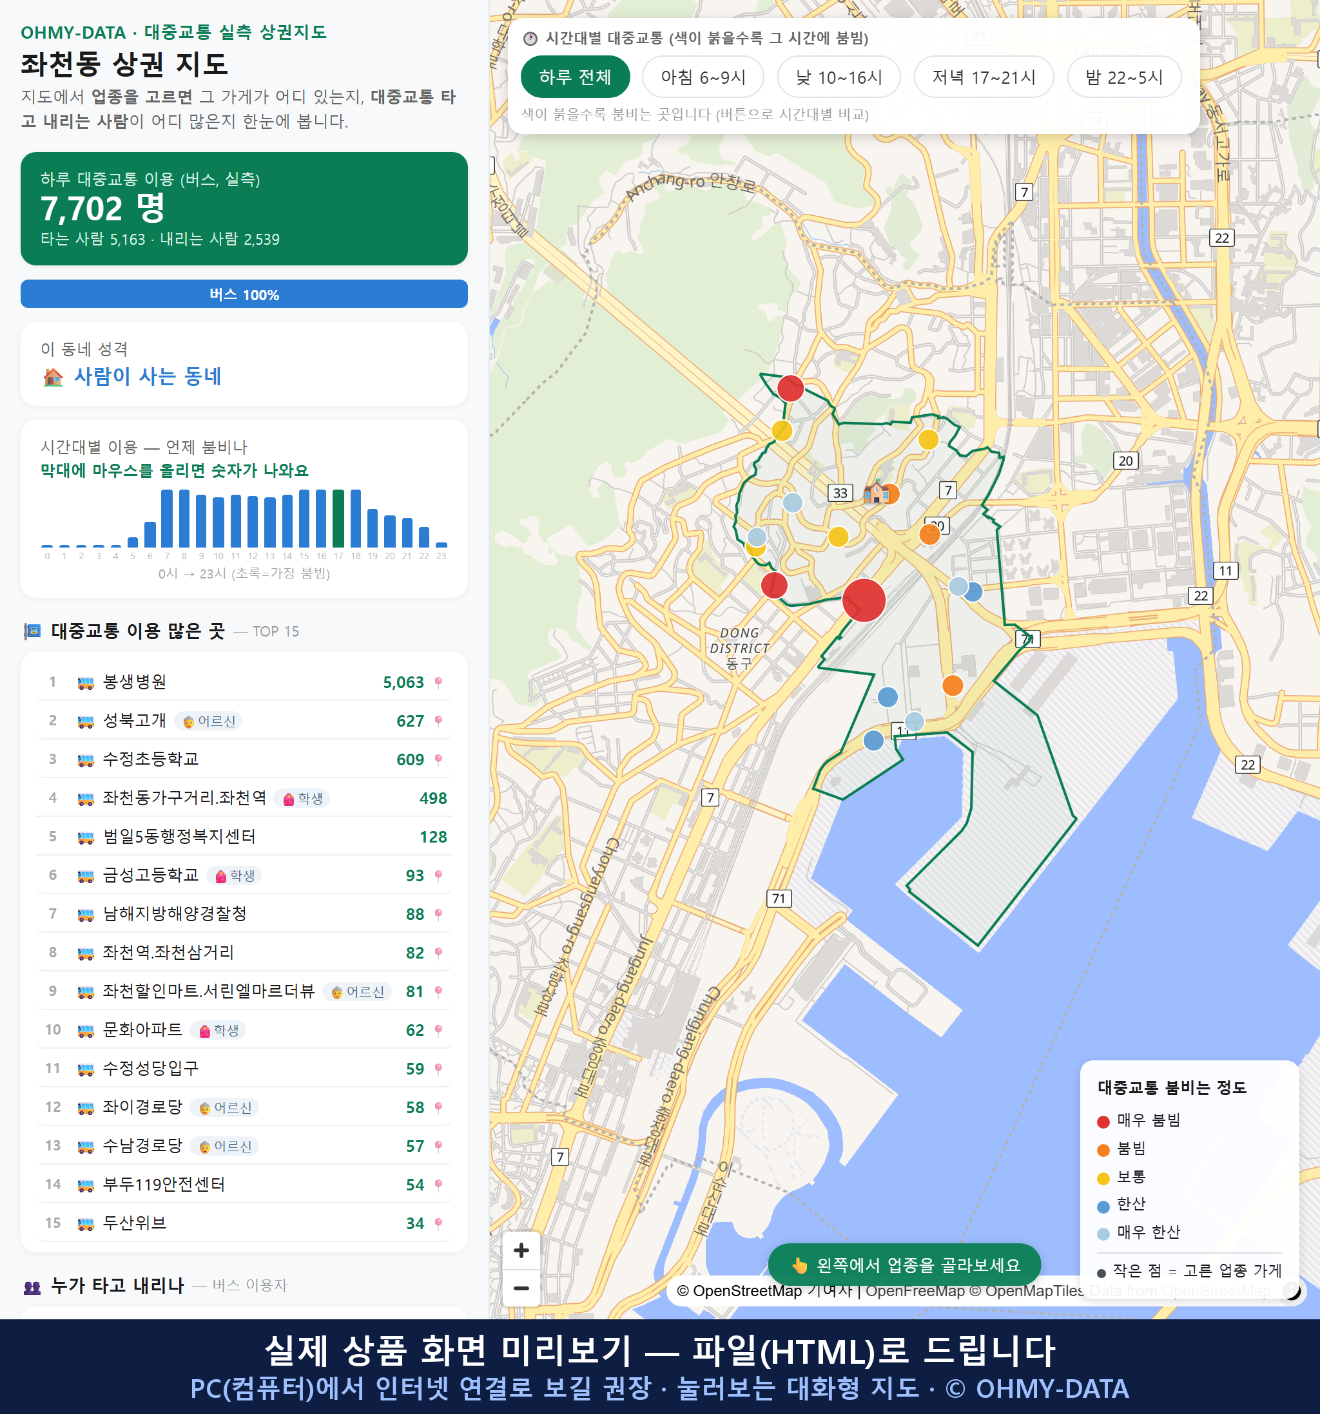
Task: Click the largest red circle on the map
Action: pyautogui.click(x=864, y=600)
